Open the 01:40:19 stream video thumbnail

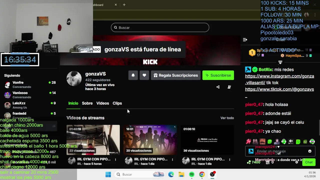[x=93, y=140]
